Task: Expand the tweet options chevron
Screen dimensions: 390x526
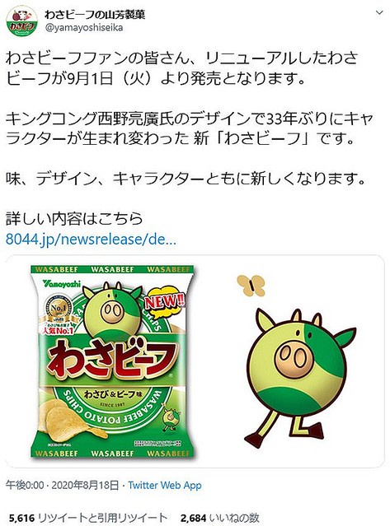Action: tap(379, 12)
